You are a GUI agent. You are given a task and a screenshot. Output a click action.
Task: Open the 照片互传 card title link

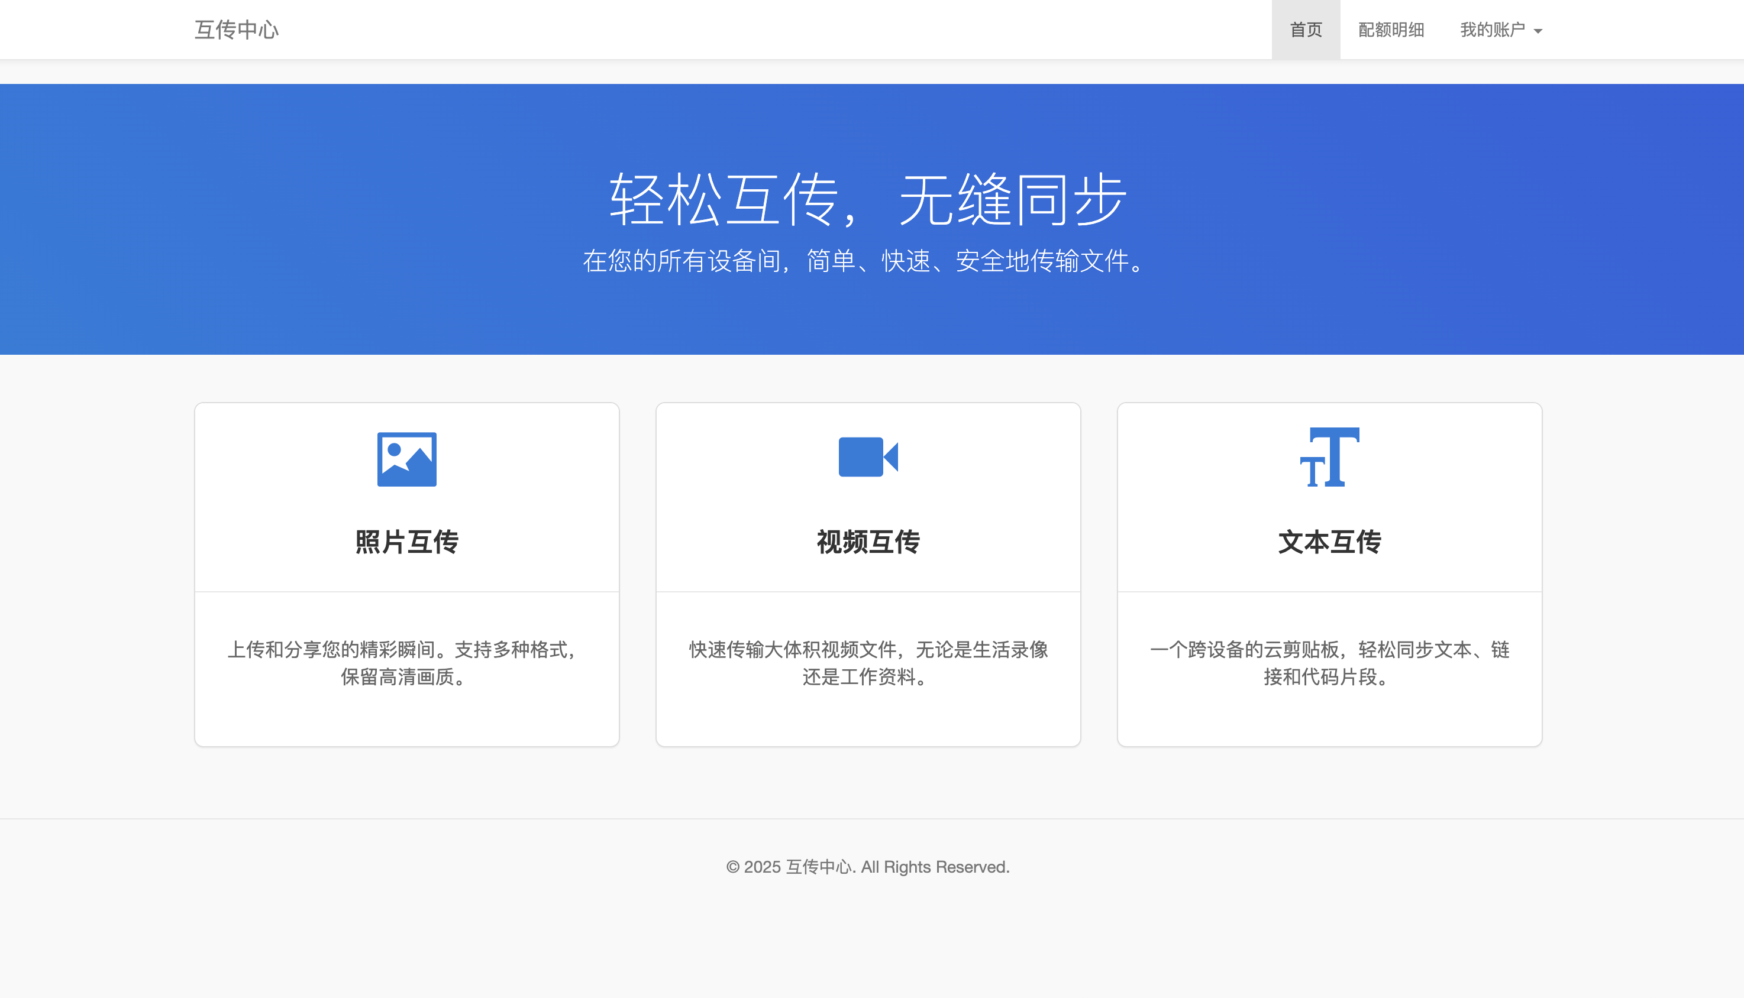pyautogui.click(x=408, y=543)
